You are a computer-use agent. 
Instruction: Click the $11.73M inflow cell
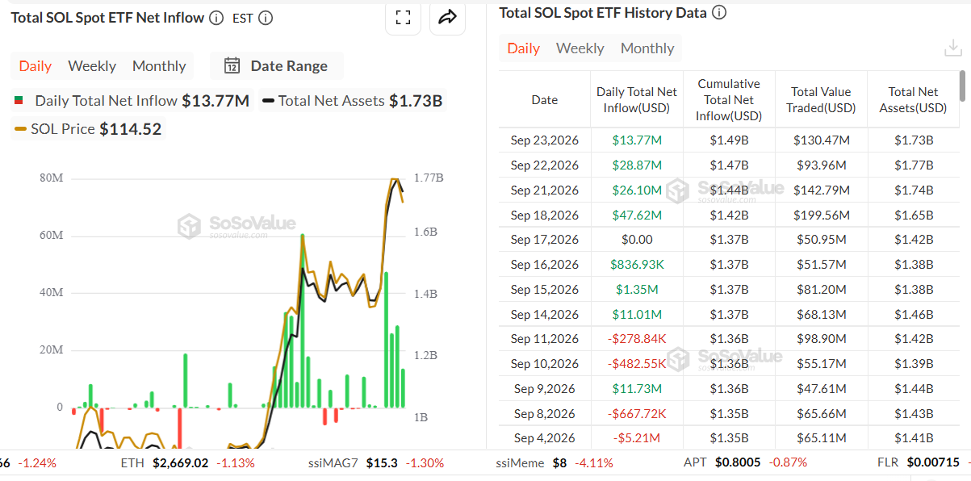pyautogui.click(x=638, y=389)
